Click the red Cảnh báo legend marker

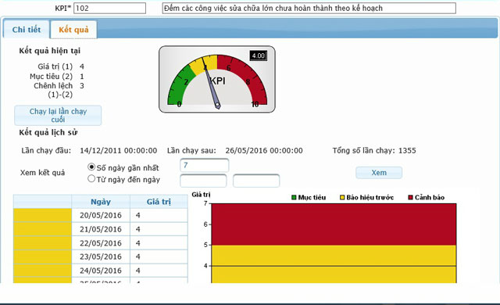[x=411, y=198]
